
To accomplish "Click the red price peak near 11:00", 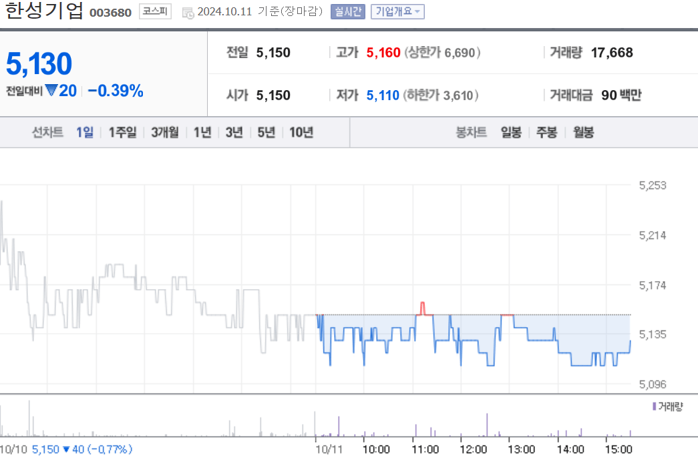I will coord(422,308).
